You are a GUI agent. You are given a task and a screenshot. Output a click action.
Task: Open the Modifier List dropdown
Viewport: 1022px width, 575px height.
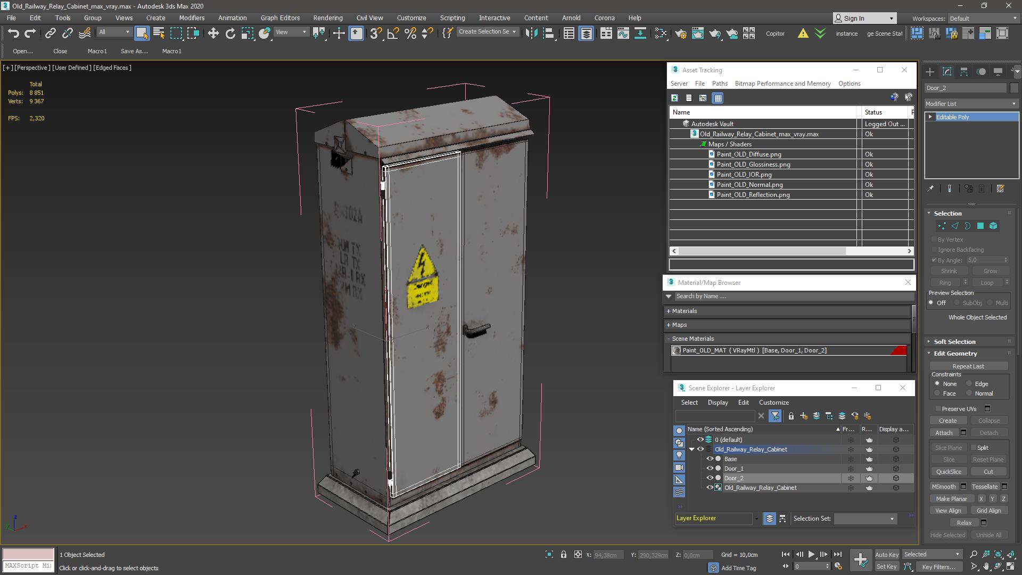971,104
